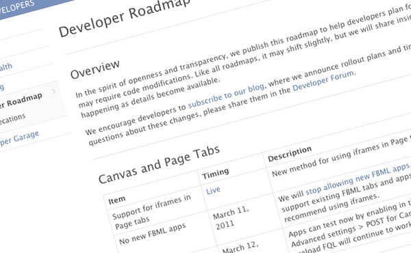The height and width of the screenshot is (253, 411).
Task: Click the Timing column header
Action: 216,173
